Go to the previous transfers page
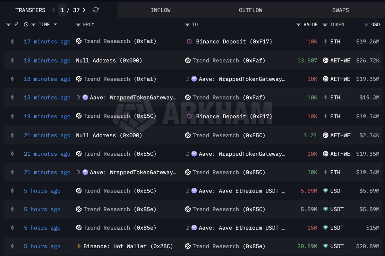Screen dimensions: 385x256 (54, 10)
